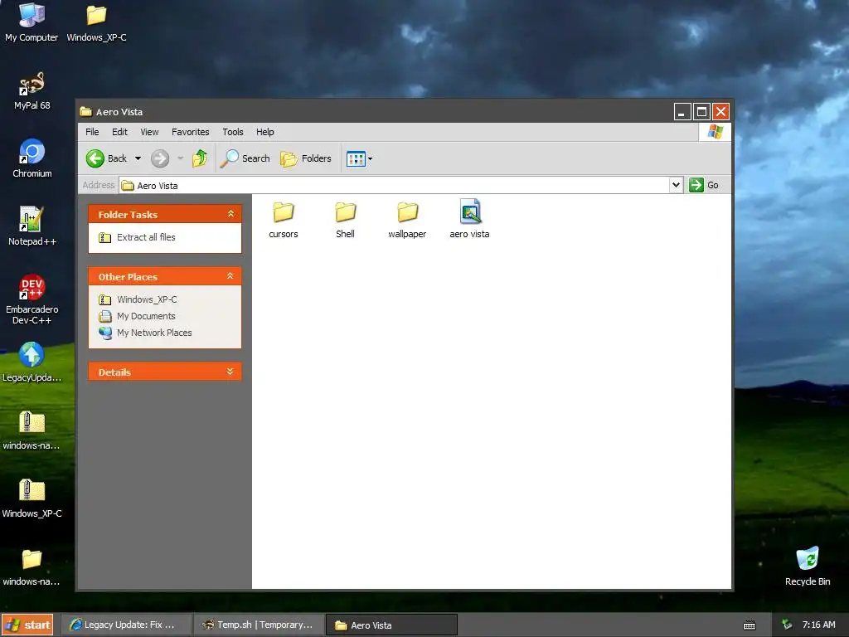Open the Tools menu

click(x=233, y=132)
